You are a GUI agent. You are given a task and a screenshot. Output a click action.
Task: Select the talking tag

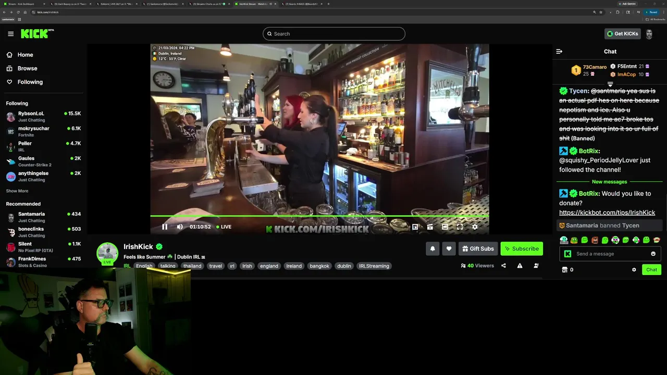(168, 266)
